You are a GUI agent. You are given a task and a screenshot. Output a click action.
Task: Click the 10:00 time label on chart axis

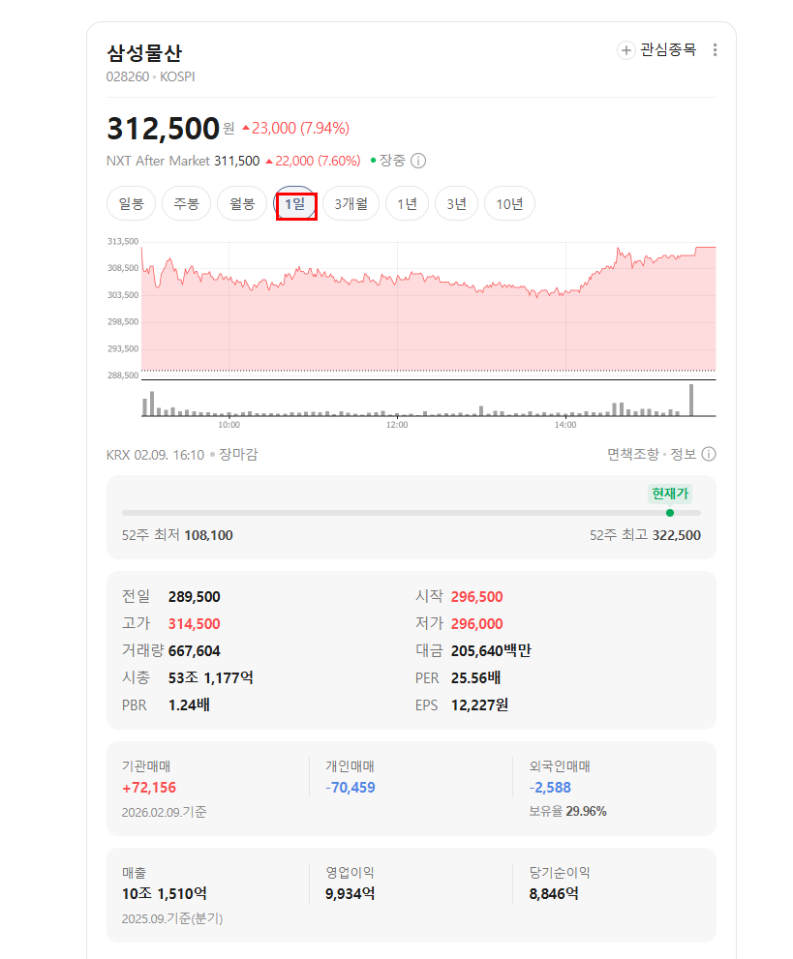tap(229, 425)
